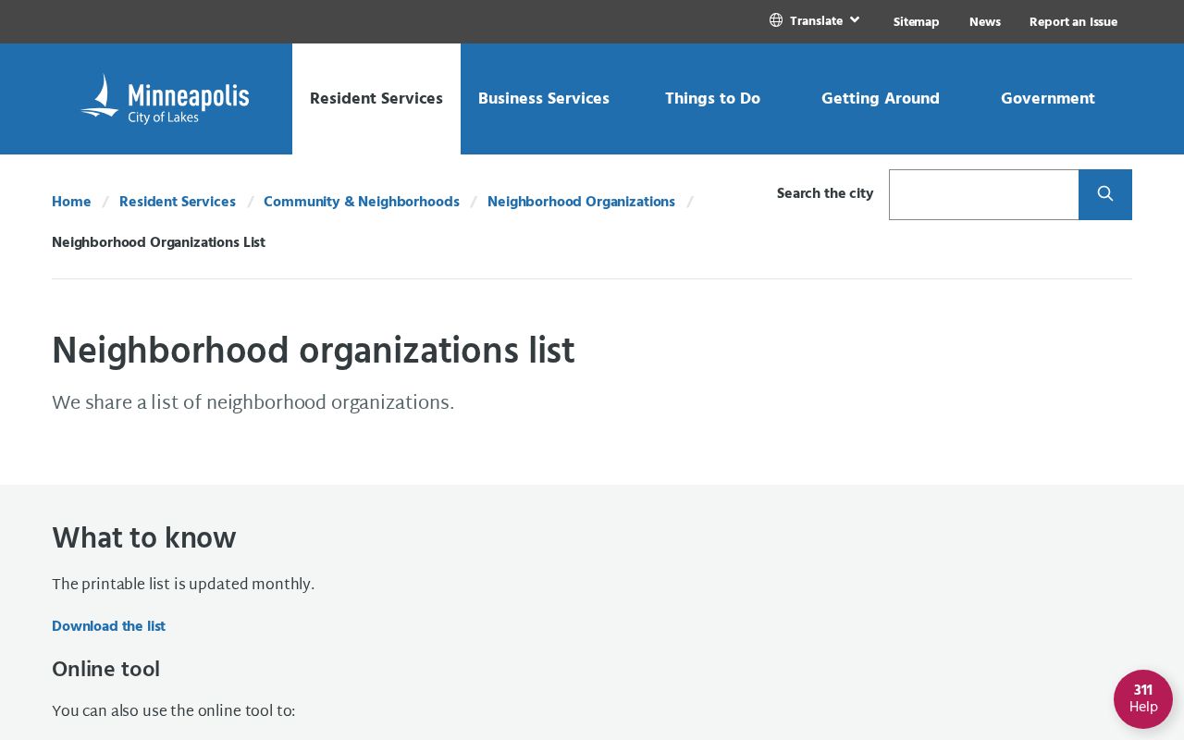Open the Getting Around menu
Screen dimensions: 1184x740
coord(881,99)
